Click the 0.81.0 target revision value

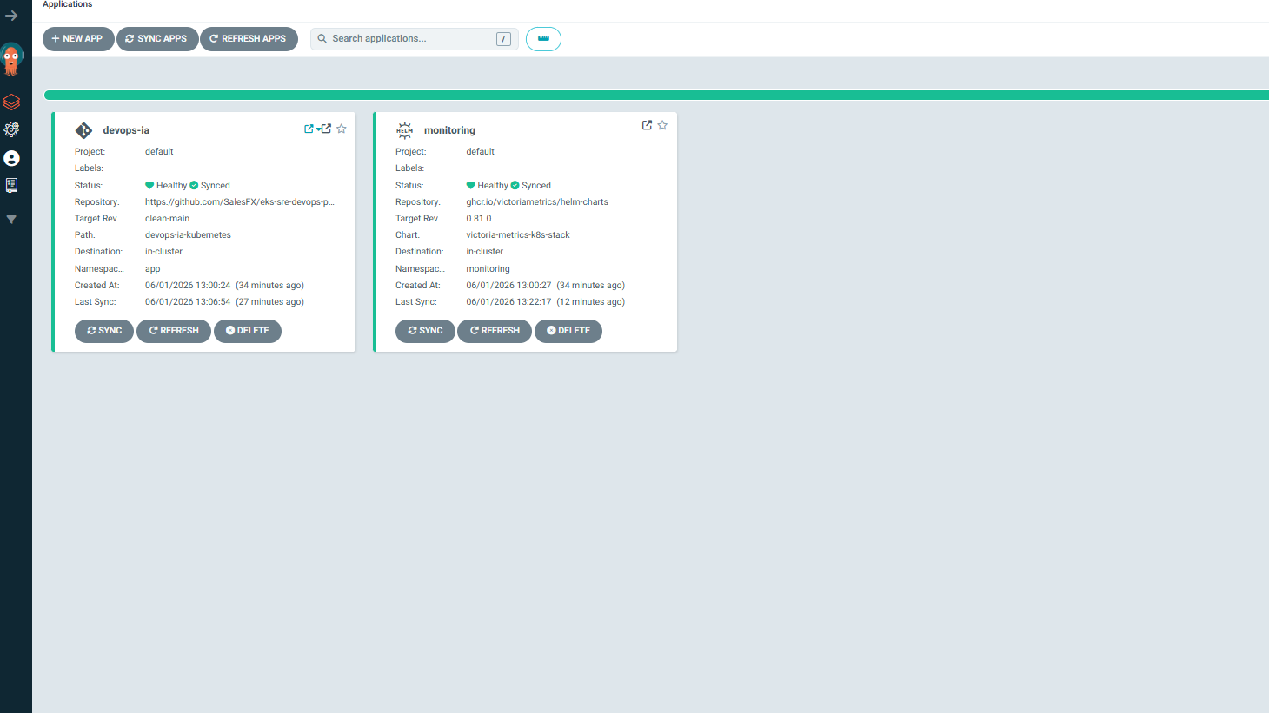[479, 219]
